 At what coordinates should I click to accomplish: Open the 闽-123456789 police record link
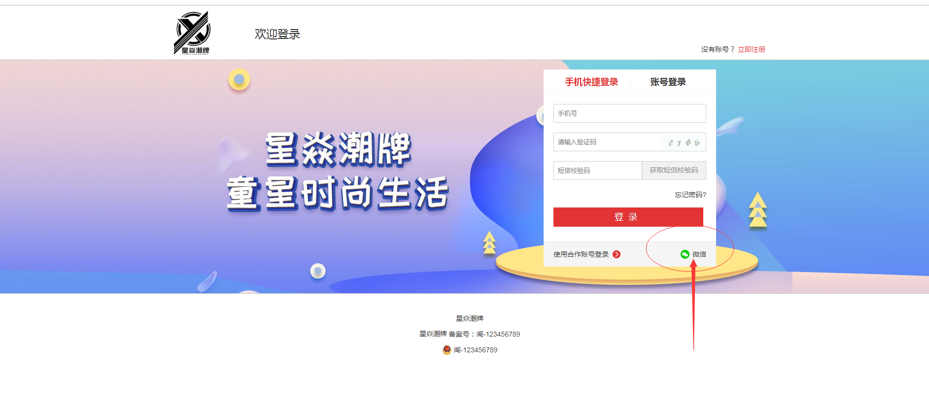click(x=475, y=350)
